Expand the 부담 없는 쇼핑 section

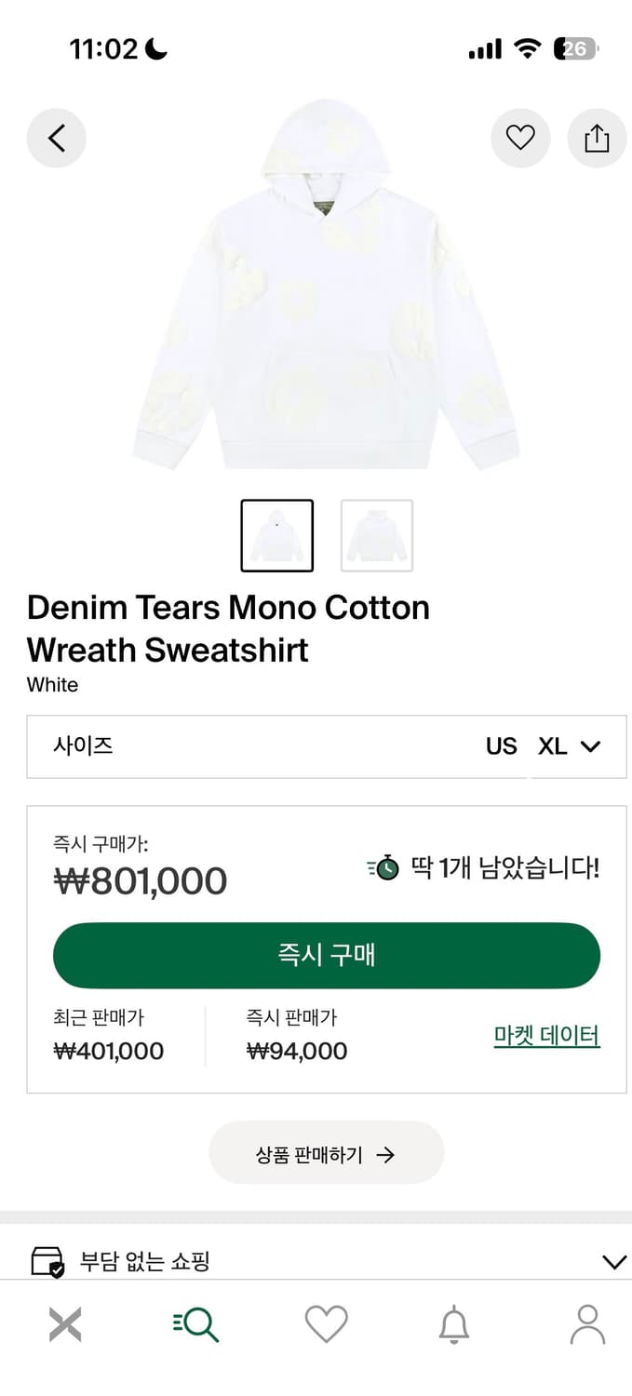click(x=613, y=1262)
